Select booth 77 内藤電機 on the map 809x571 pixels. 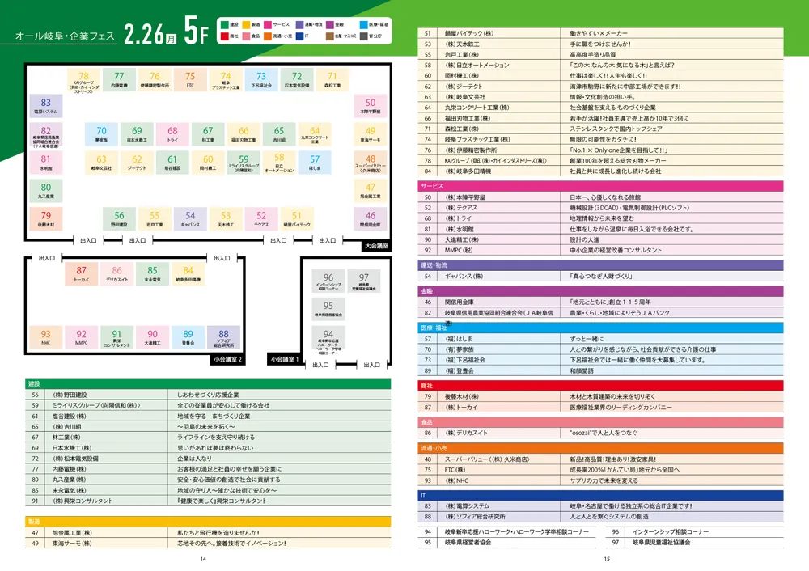[119, 80]
